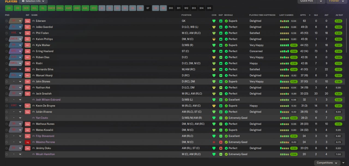Open the Filtered dropdown
Screen dimensions: 349x166
(337, 1)
